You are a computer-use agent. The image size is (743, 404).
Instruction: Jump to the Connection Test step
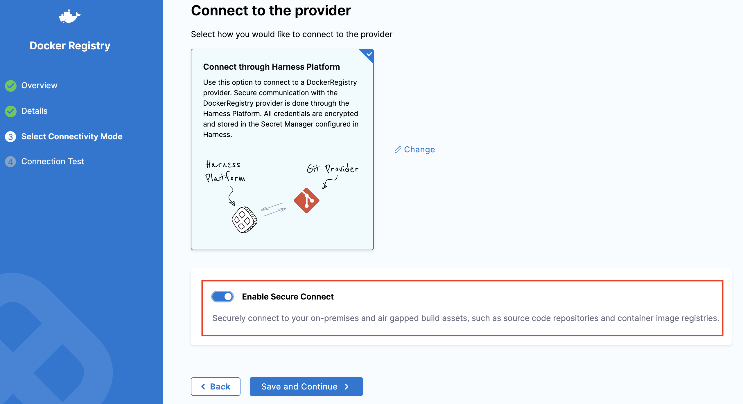[53, 162]
